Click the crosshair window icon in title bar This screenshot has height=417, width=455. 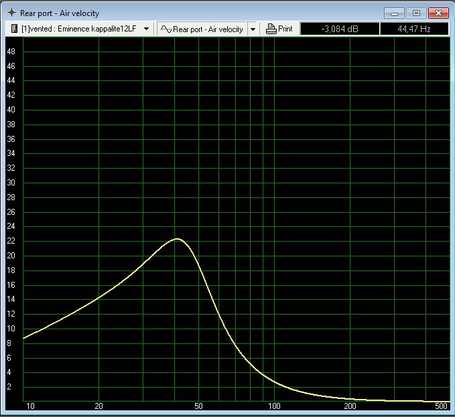click(x=11, y=13)
